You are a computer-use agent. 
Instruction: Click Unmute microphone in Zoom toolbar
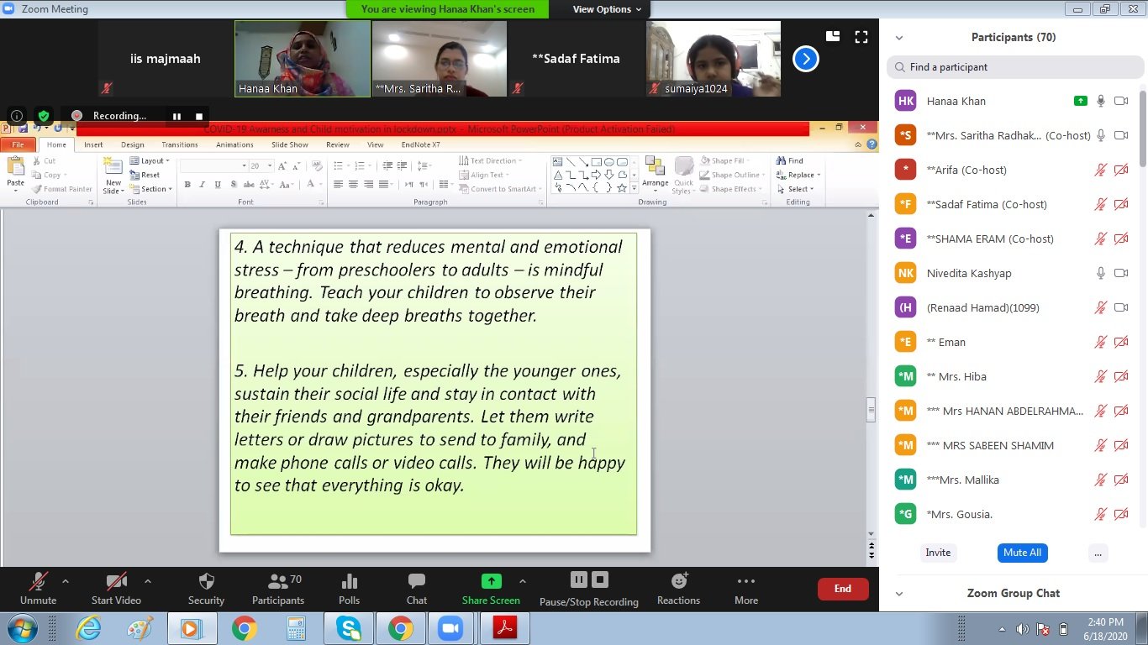(x=38, y=589)
